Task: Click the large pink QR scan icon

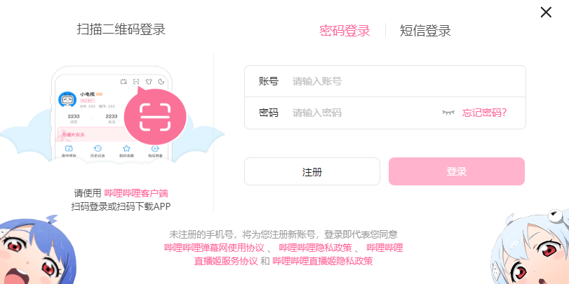Action: click(x=154, y=116)
